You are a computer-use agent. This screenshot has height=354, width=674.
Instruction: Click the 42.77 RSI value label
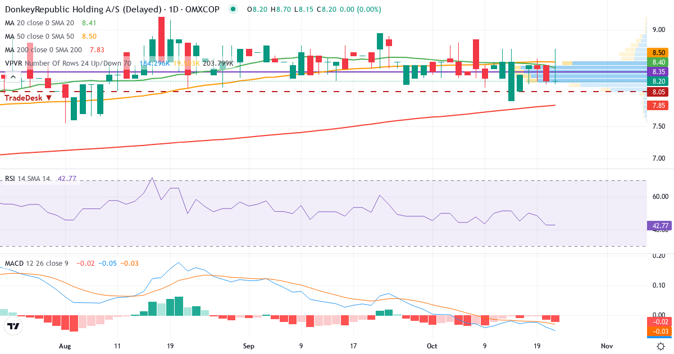(x=659, y=225)
